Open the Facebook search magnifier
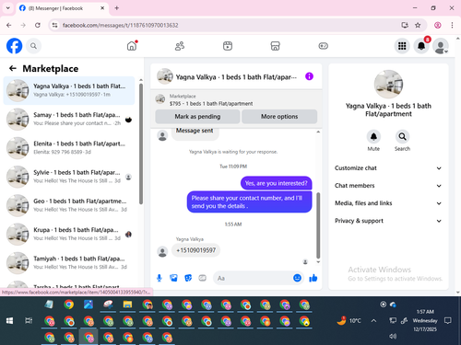Viewport: 461px width, 345px height. 33,46
